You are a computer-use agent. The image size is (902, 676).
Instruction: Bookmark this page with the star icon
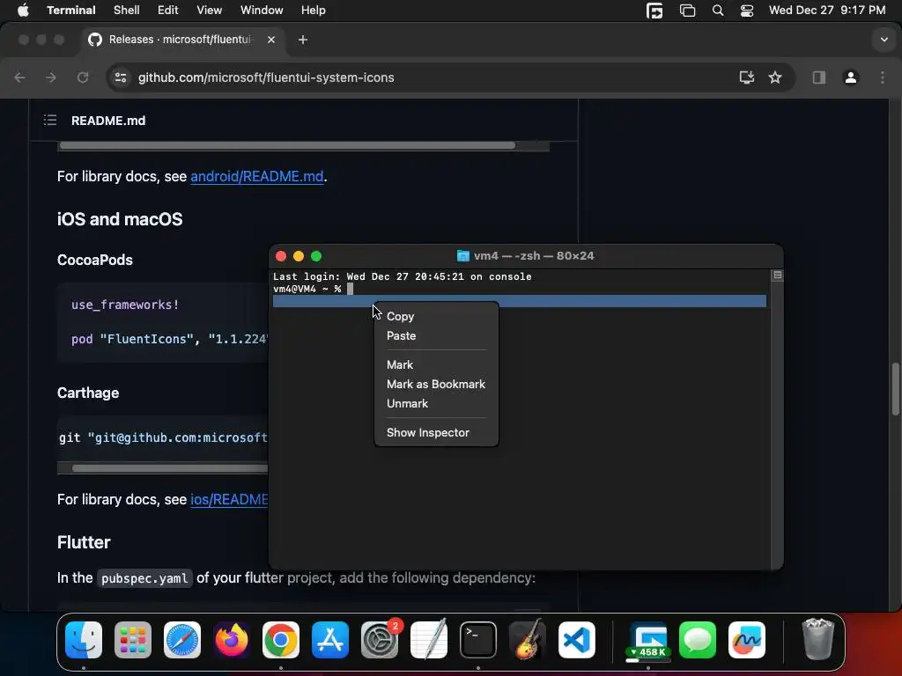pyautogui.click(x=775, y=77)
